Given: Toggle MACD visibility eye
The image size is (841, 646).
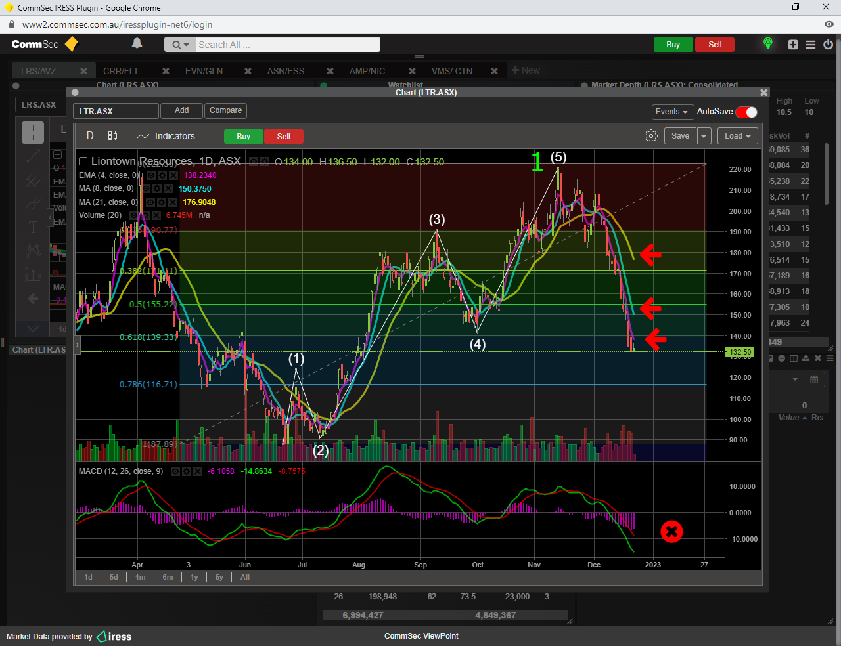Looking at the screenshot, I should pyautogui.click(x=175, y=471).
